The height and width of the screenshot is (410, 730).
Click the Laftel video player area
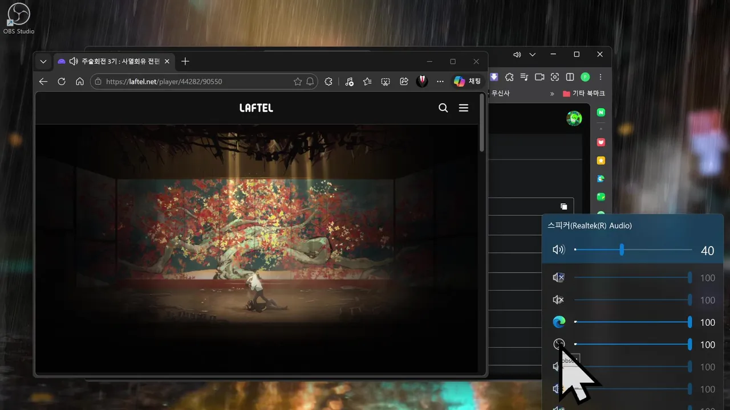click(257, 248)
